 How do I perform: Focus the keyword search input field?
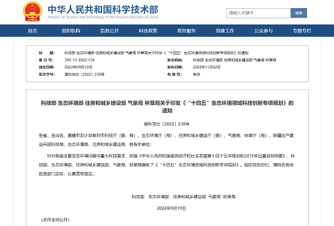click(x=258, y=13)
